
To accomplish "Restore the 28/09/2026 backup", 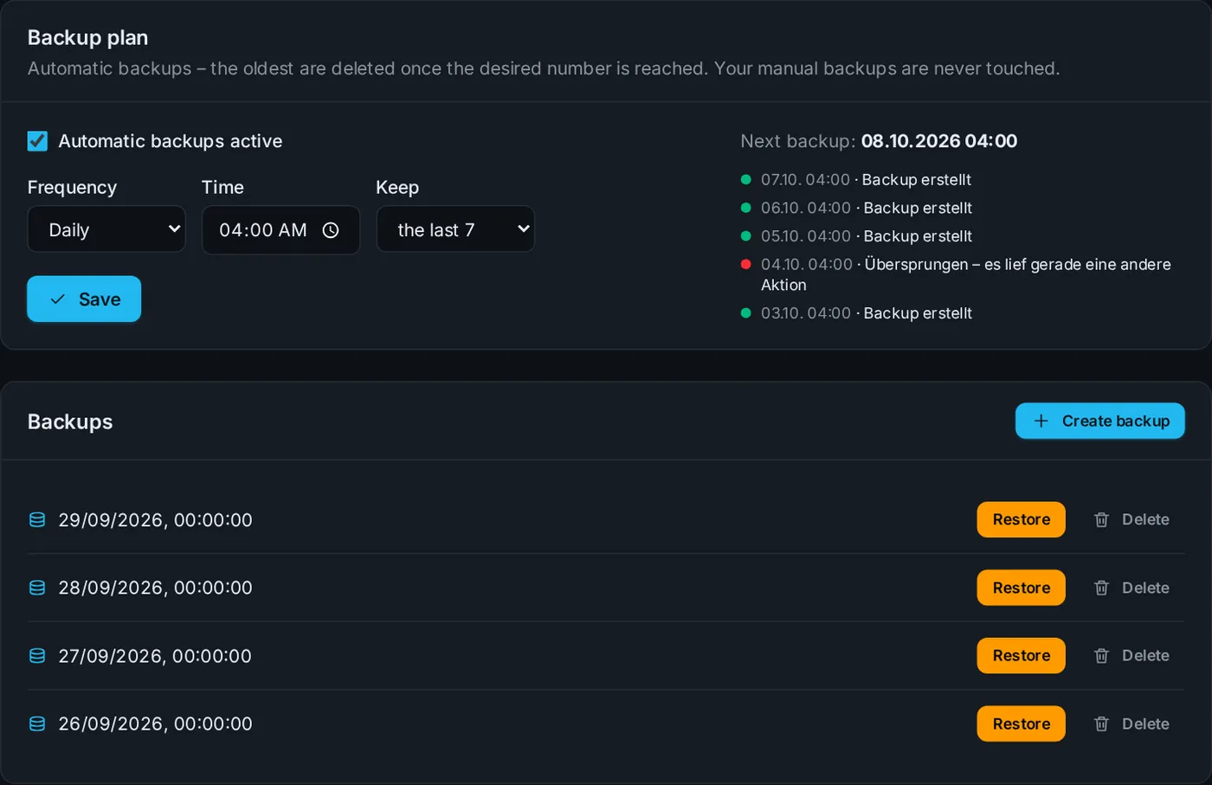I will coord(1021,588).
